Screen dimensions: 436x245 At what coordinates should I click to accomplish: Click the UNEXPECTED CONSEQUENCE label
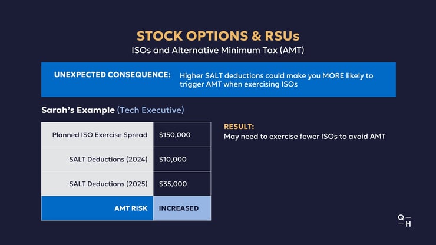click(113, 75)
